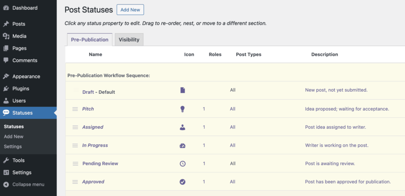This screenshot has height=196, width=405.
Task: Click the drag handle of the Assigned row
Action: click(75, 127)
